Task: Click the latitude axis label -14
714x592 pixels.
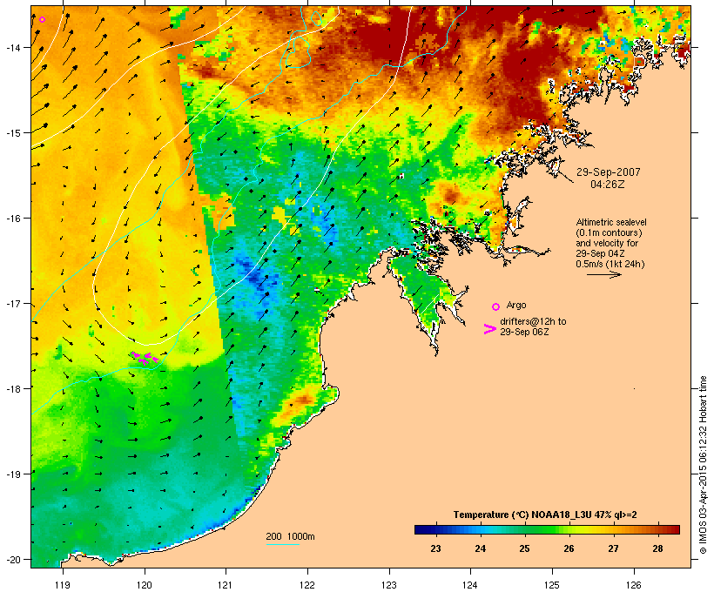Action: click(13, 47)
